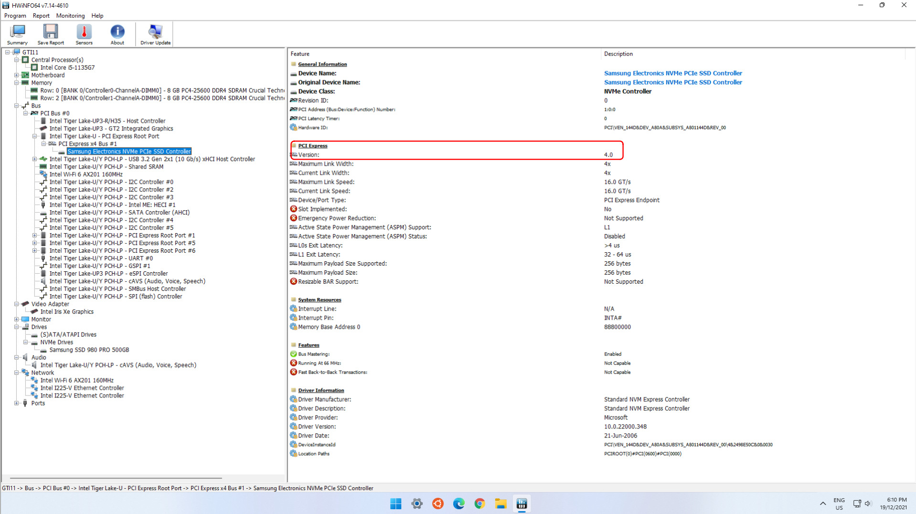Viewport: 916px width, 514px height.
Task: Open the Summary toolbar icon
Action: pos(17,34)
